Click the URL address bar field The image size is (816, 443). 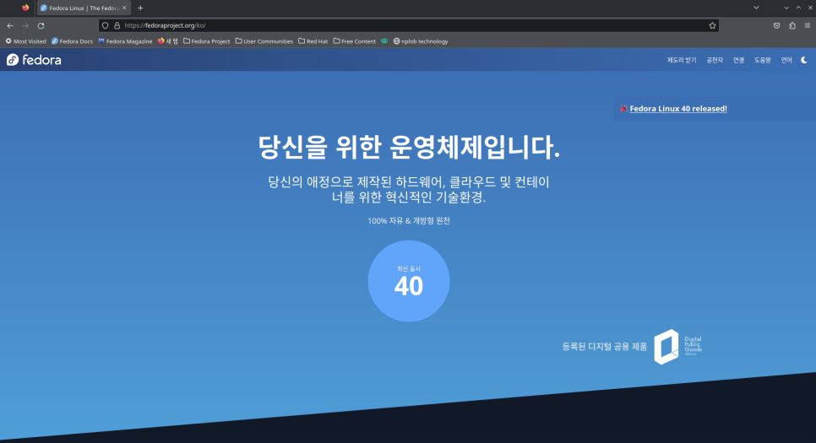pyautogui.click(x=405, y=25)
